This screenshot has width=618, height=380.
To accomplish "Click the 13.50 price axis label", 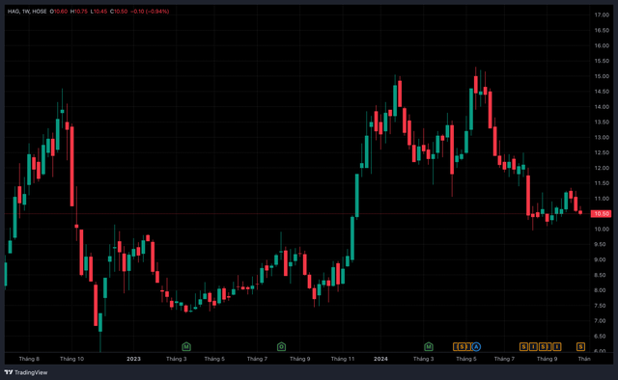I will (x=602, y=122).
